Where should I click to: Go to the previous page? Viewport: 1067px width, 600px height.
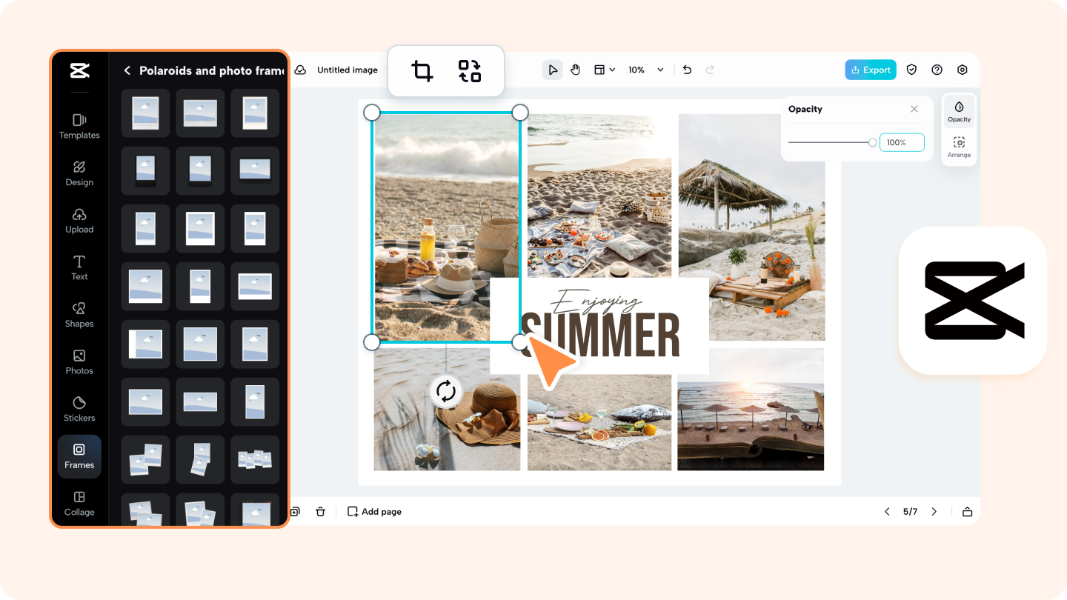887,511
